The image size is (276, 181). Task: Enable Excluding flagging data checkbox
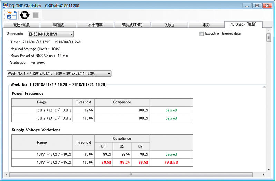(201, 34)
